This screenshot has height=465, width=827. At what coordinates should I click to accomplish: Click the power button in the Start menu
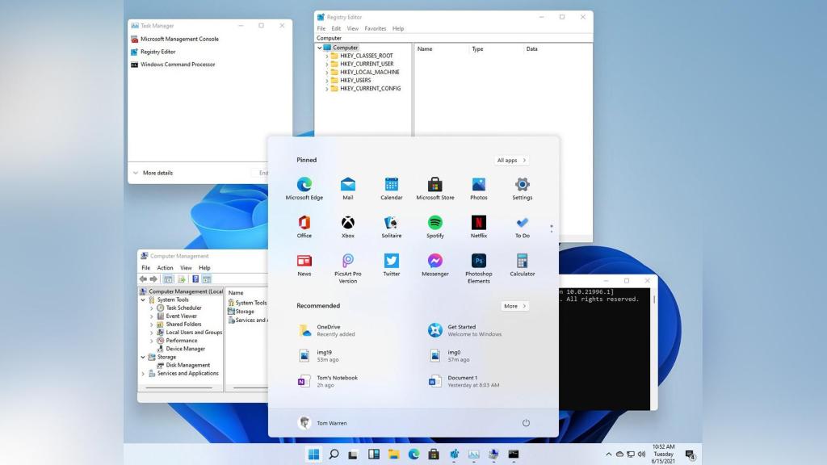[x=526, y=422]
